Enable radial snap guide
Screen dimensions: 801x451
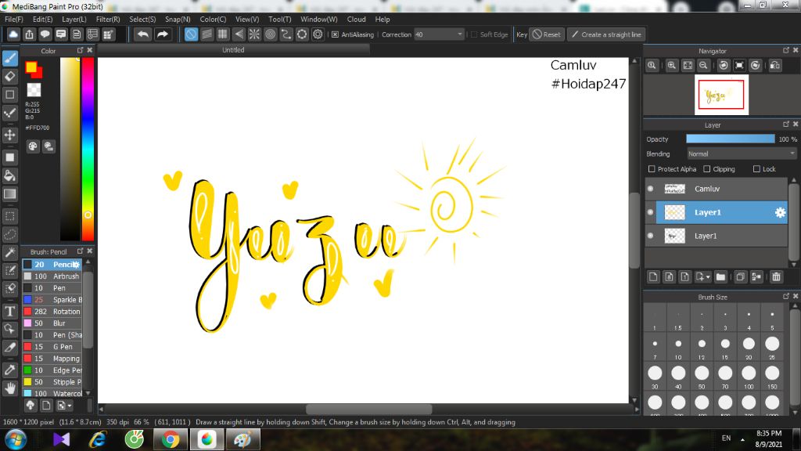pos(254,34)
